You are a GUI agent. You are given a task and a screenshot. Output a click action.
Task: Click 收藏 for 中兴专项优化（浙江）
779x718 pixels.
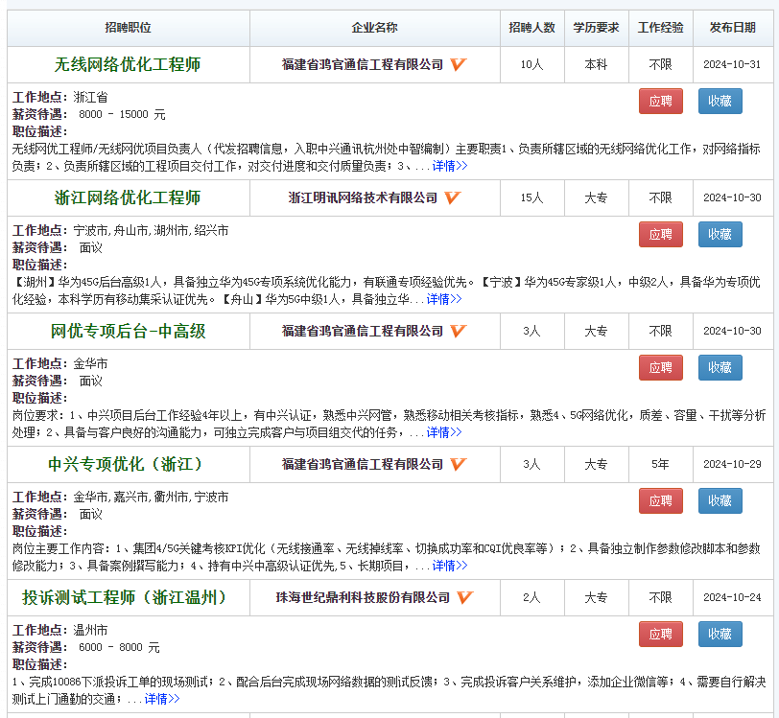point(720,500)
